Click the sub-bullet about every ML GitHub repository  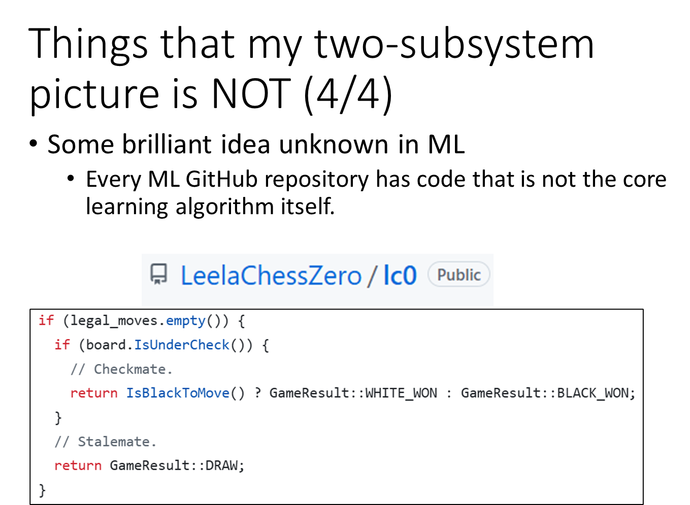point(376,193)
